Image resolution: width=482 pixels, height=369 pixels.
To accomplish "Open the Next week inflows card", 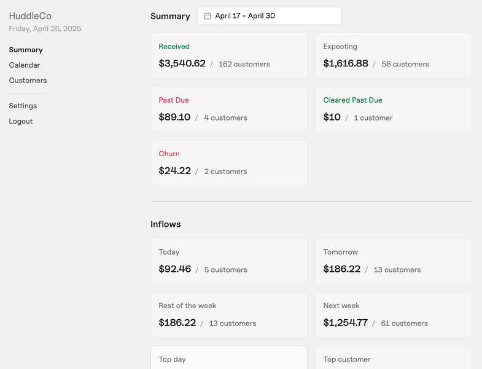I will [x=393, y=314].
